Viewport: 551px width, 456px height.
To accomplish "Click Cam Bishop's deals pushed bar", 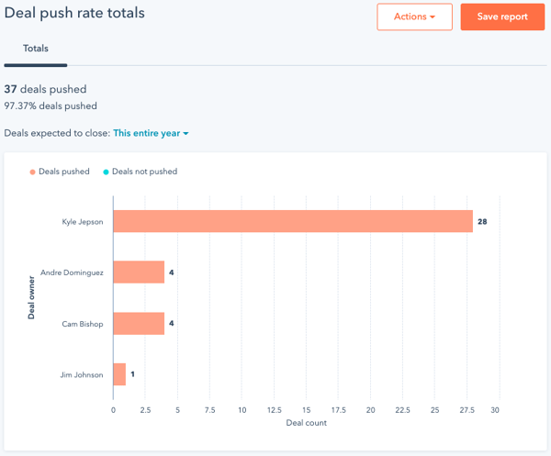I will [x=139, y=323].
